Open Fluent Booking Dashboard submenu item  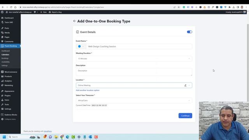pos(5,51)
